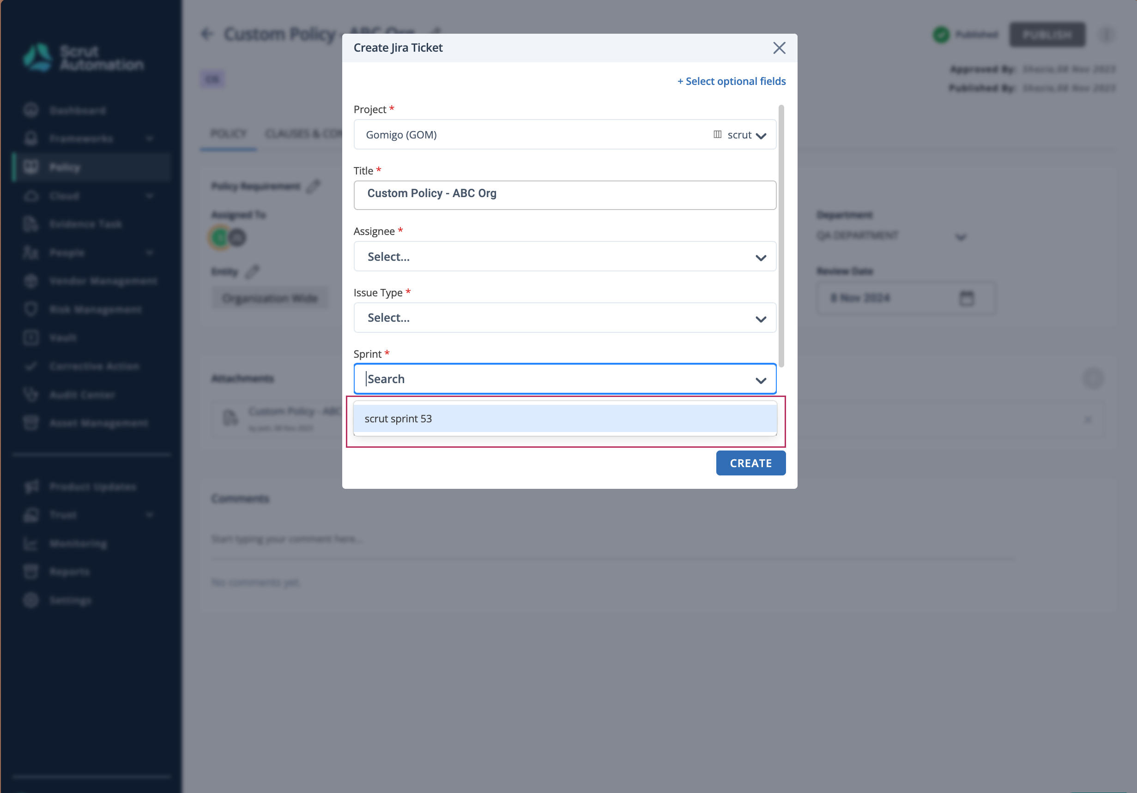
Task: Click the Scrut Automation logo
Action: (83, 58)
